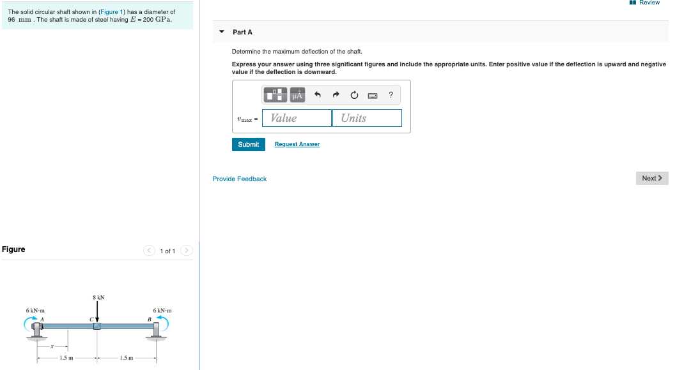Go to next figure arrow
The width and height of the screenshot is (675, 370).
coord(187,251)
